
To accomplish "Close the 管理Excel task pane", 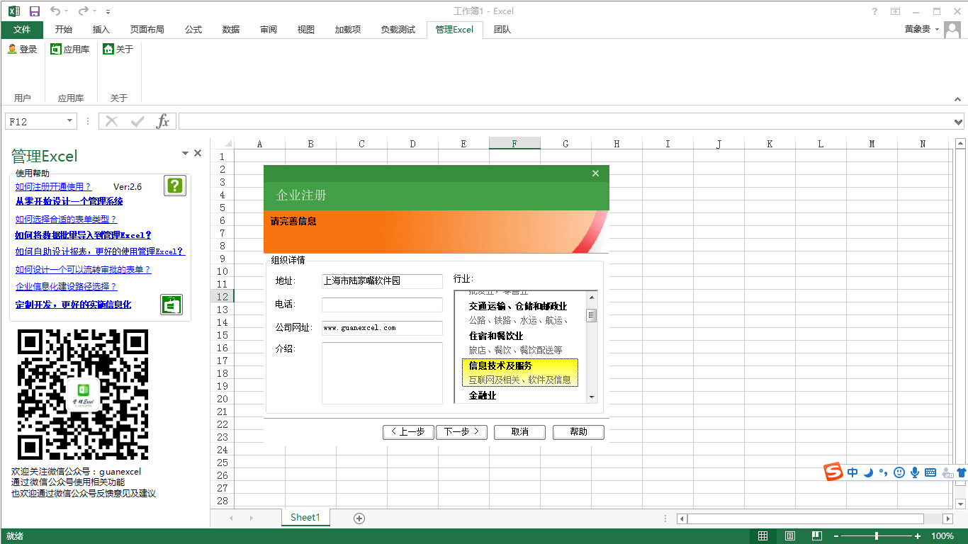I will tap(198, 153).
